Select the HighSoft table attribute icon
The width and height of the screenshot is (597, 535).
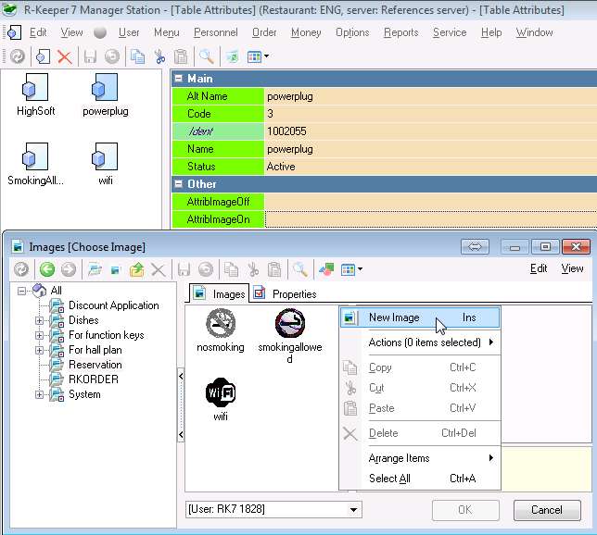point(35,95)
